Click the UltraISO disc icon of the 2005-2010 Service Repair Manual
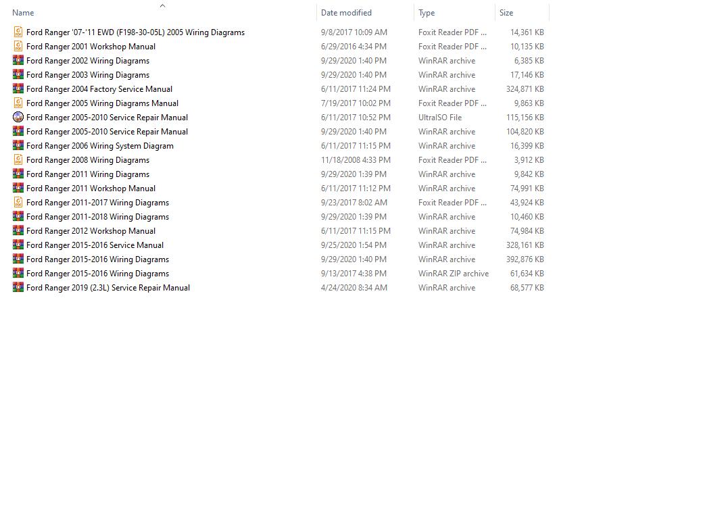 (x=18, y=118)
